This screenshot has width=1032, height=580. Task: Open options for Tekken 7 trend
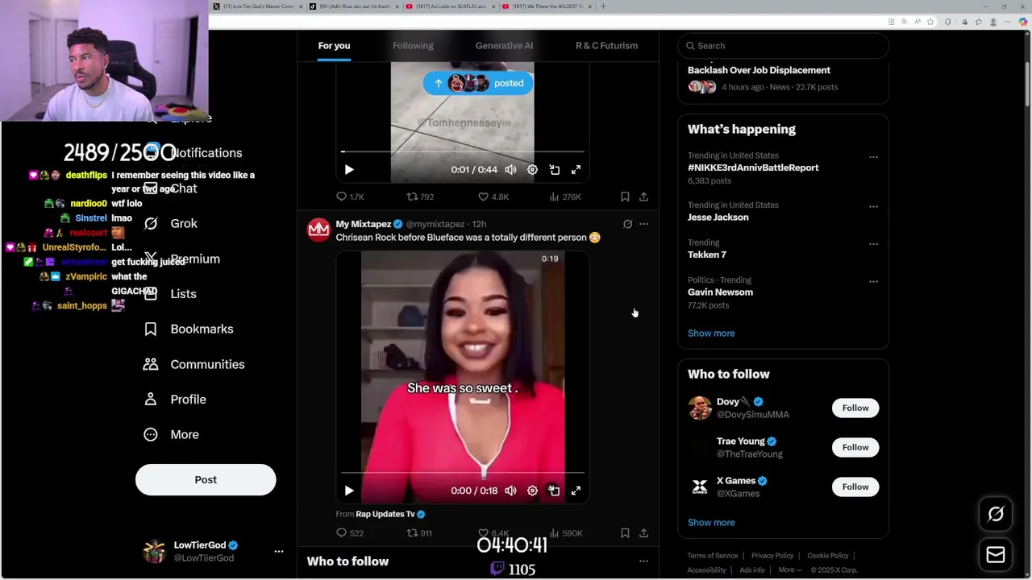click(x=873, y=244)
